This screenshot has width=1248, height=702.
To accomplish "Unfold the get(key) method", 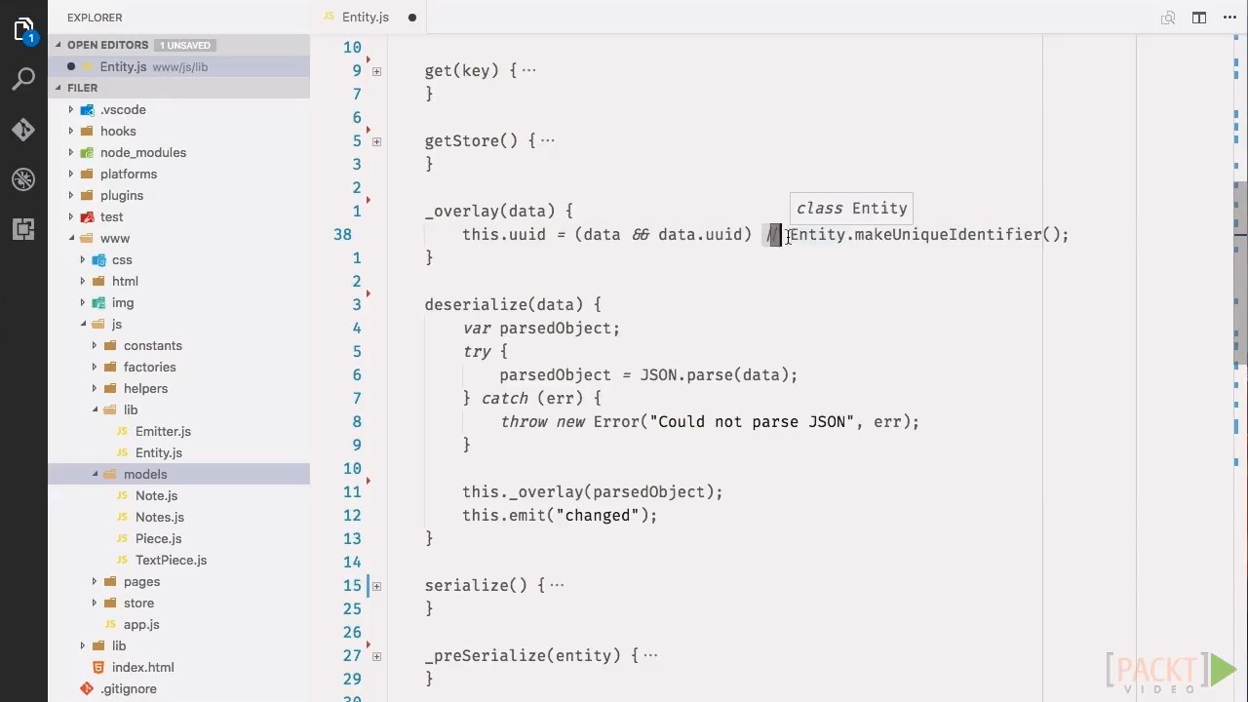I will pos(376,71).
